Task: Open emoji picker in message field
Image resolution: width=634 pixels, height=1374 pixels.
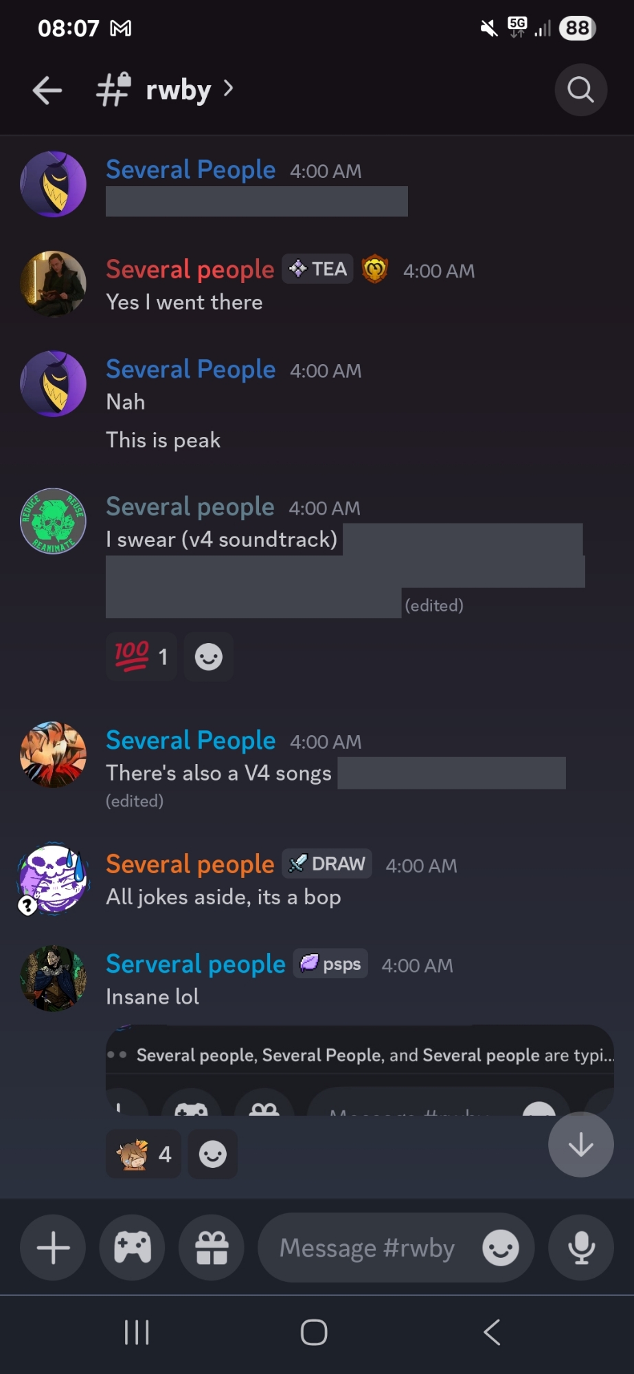Action: click(500, 1248)
